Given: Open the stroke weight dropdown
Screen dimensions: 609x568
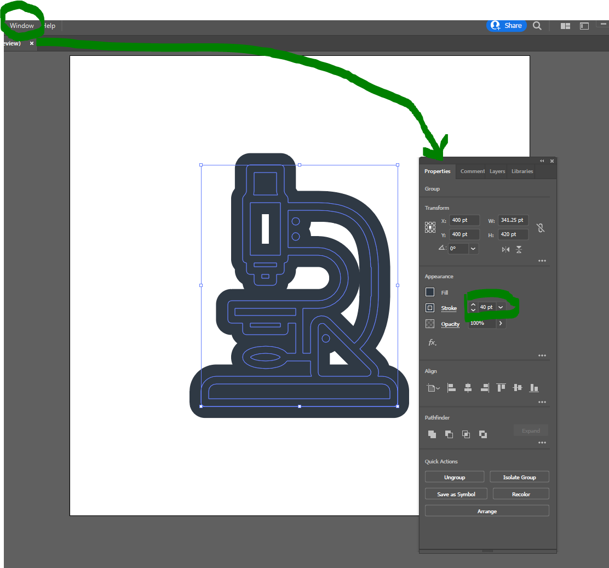Looking at the screenshot, I should pyautogui.click(x=500, y=307).
